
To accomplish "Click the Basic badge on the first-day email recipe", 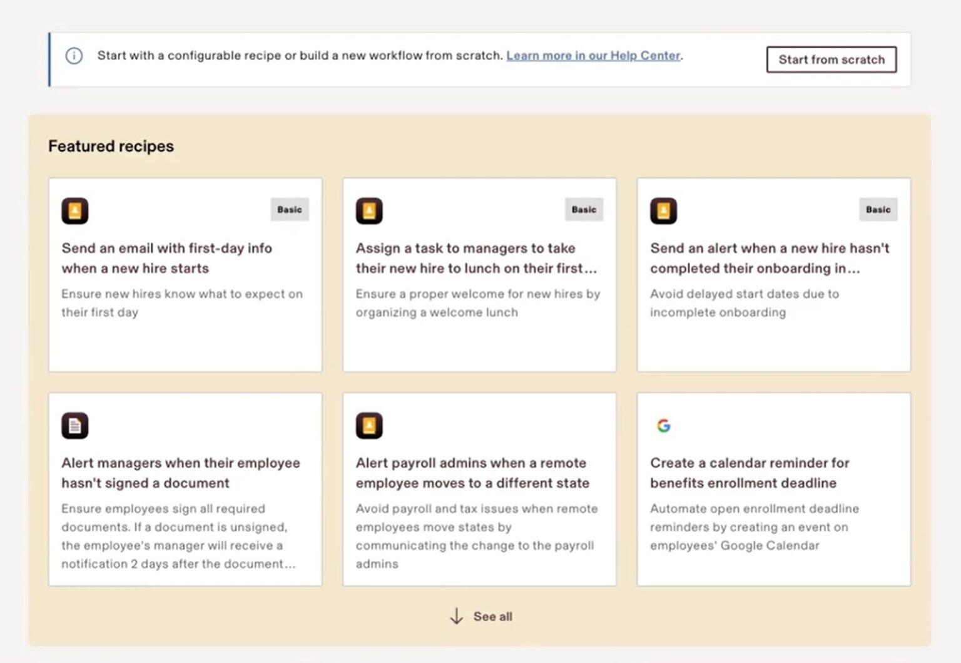I will [289, 210].
